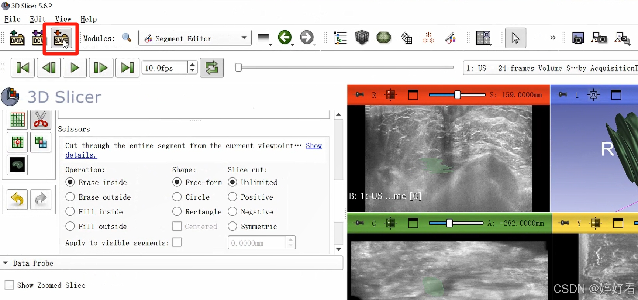Open Markups module red dots icon
This screenshot has height=300, width=638.
tap(428, 38)
